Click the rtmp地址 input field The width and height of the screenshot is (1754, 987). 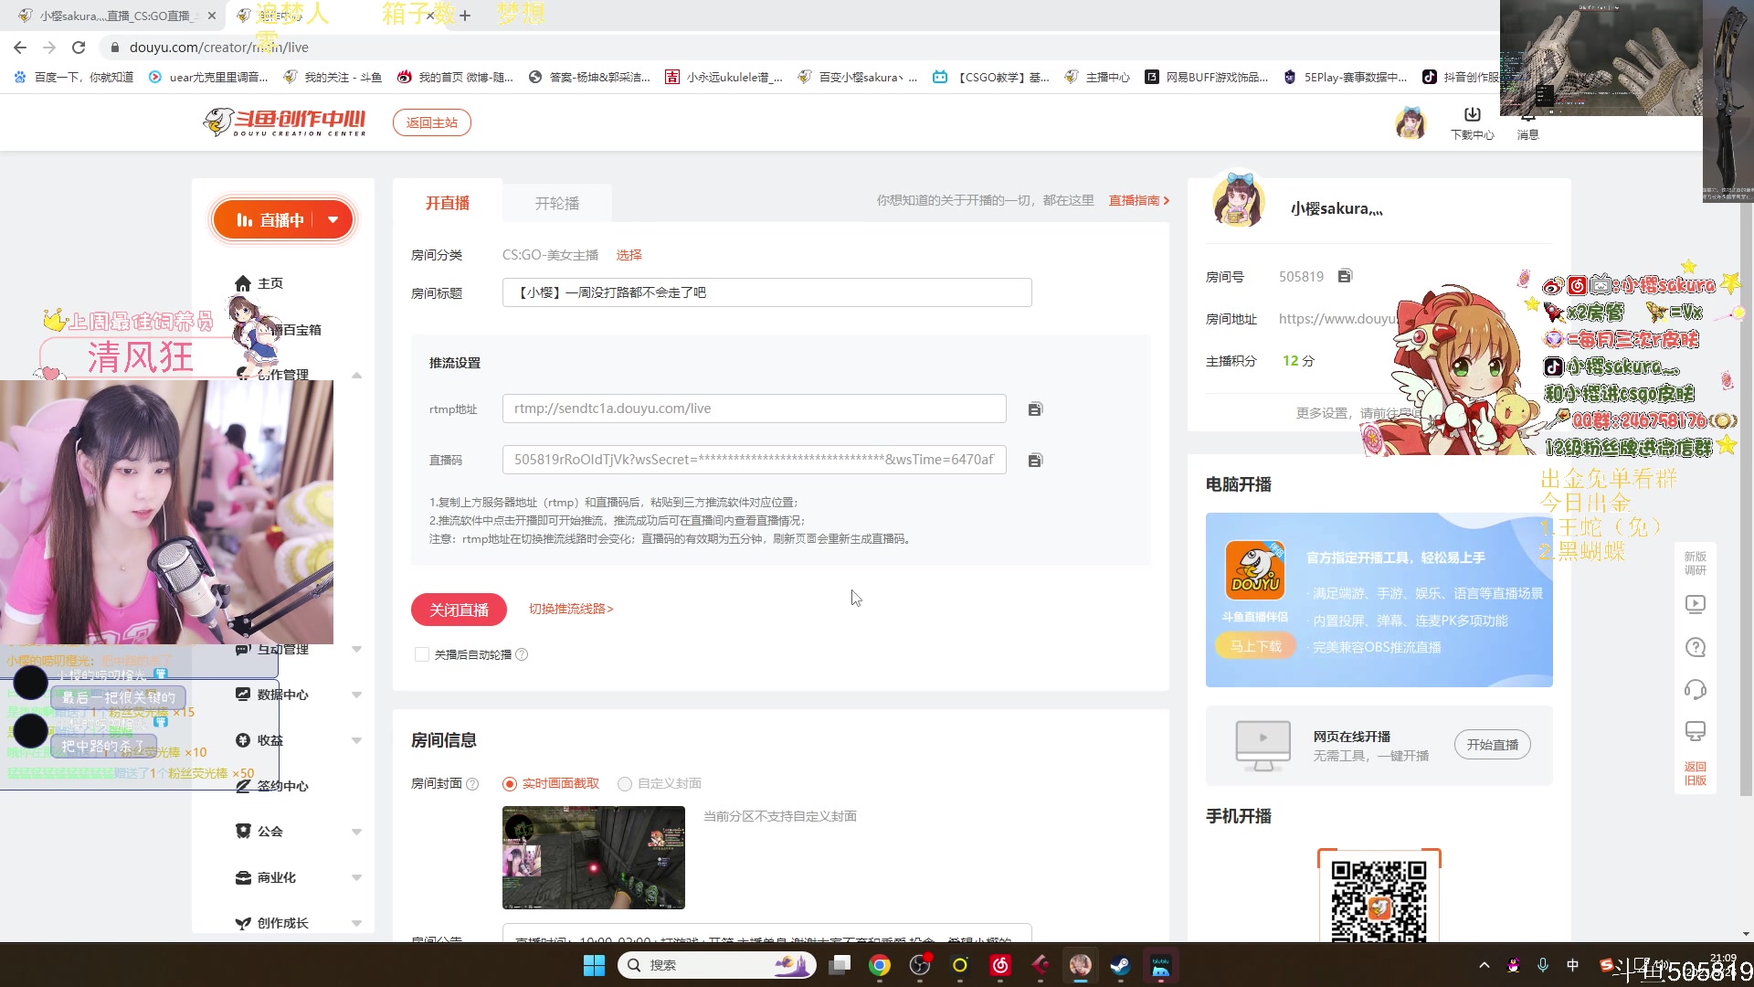pyautogui.click(x=755, y=409)
